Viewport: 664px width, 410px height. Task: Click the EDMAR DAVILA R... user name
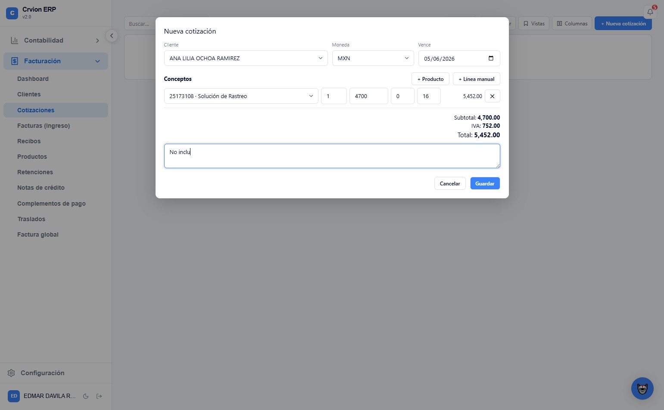tap(50, 396)
